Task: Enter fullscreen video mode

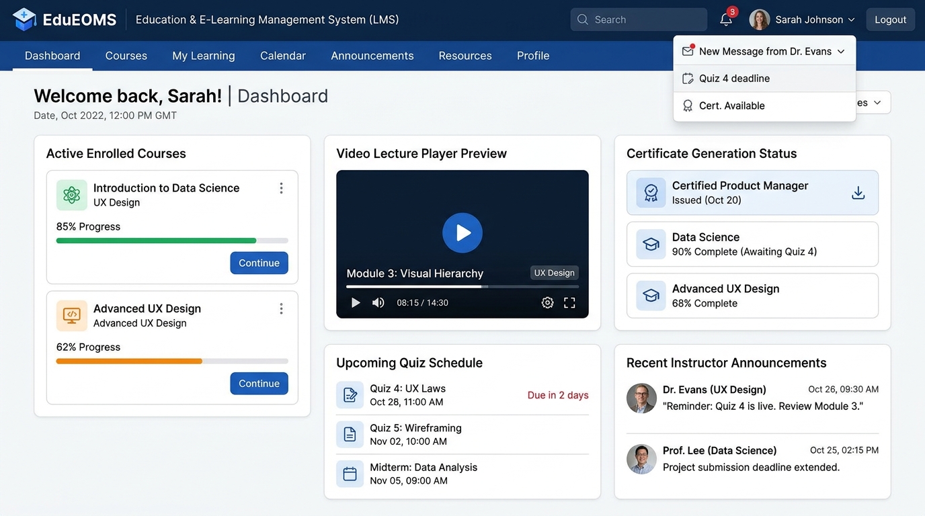Action: [569, 303]
